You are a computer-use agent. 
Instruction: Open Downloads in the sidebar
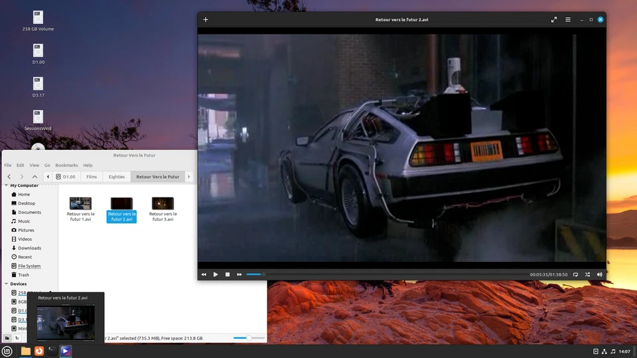coord(29,248)
